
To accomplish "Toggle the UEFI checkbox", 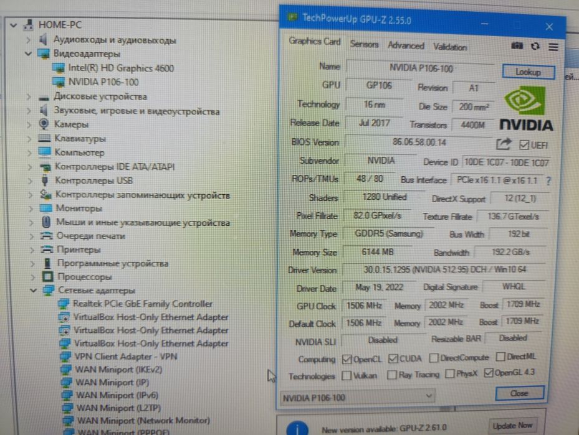I will pyautogui.click(x=524, y=145).
